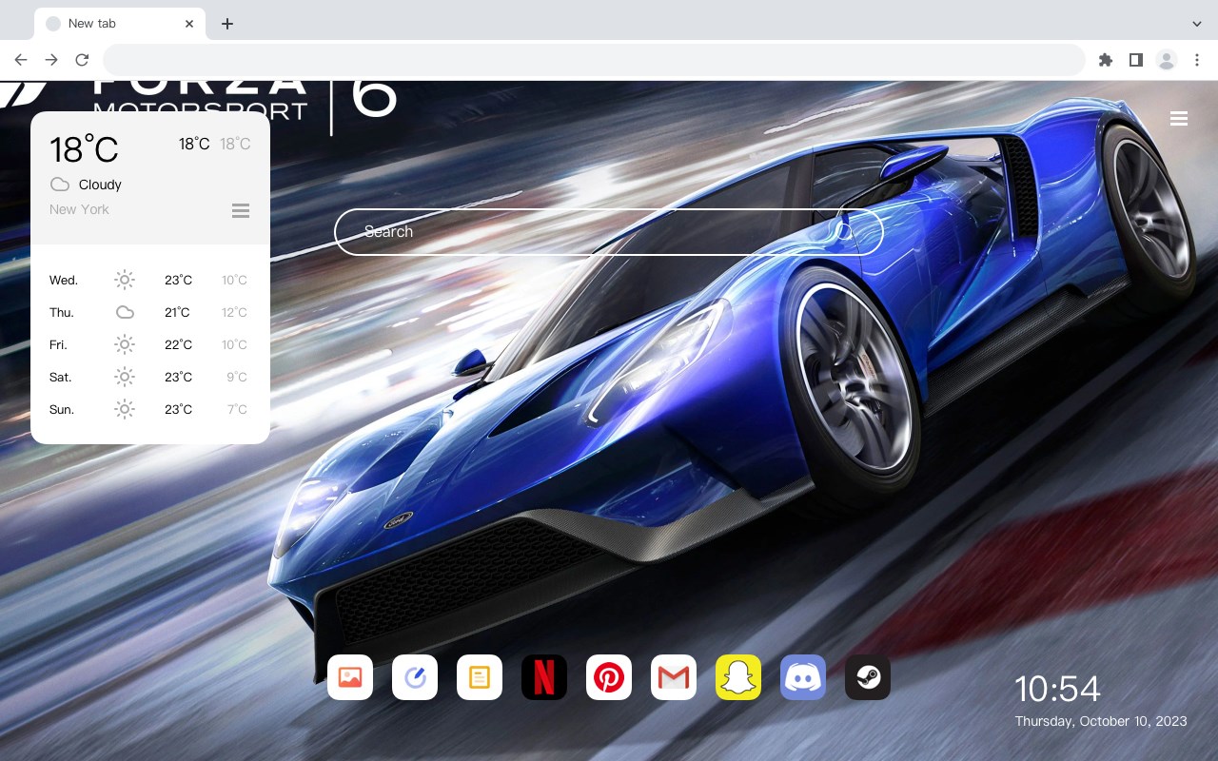Click into the Search box
This screenshot has height=761, width=1218.
[x=609, y=231]
